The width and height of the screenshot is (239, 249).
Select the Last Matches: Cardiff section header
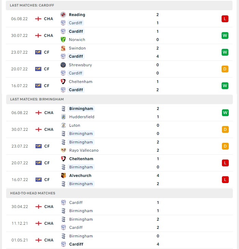coord(119,5)
